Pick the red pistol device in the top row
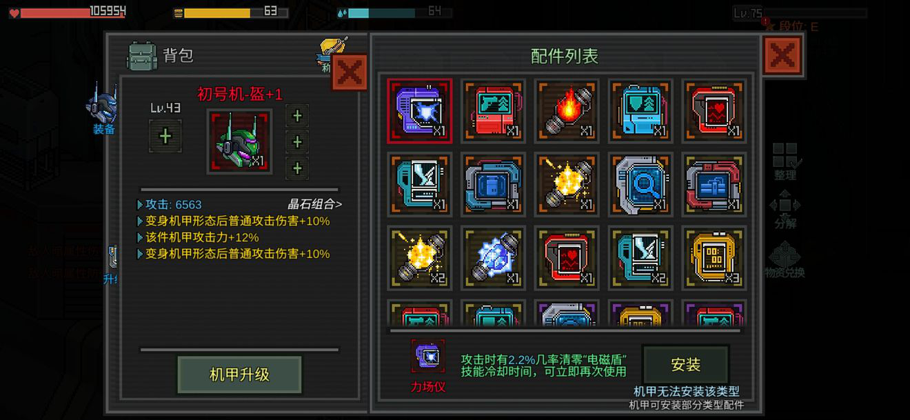 tap(494, 111)
